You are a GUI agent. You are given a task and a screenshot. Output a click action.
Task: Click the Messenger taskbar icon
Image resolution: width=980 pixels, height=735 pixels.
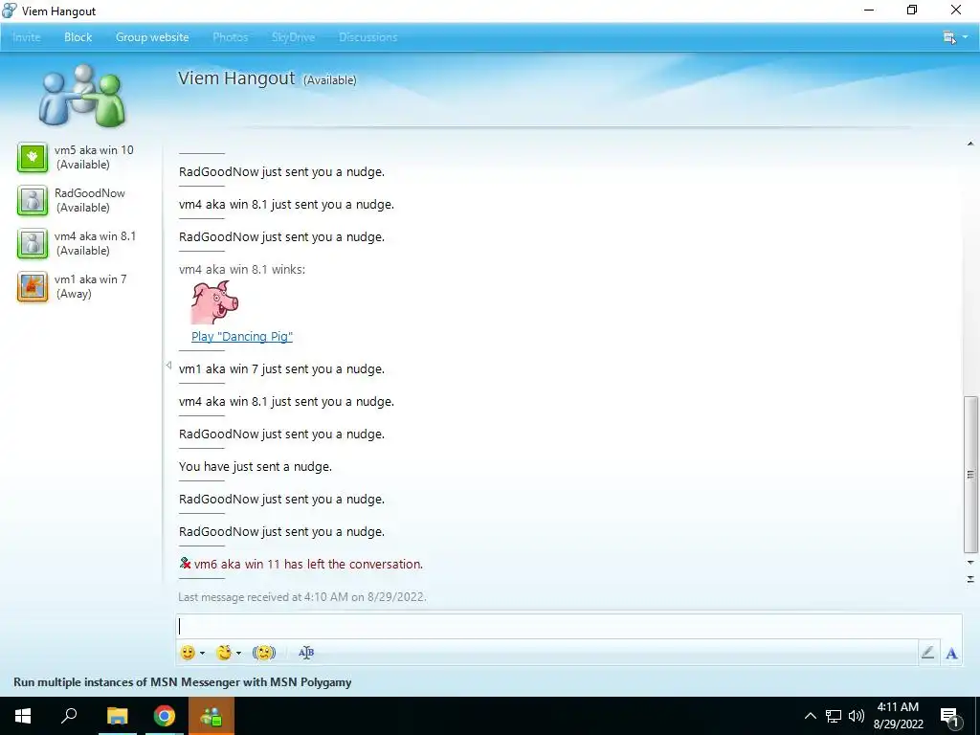(x=211, y=716)
